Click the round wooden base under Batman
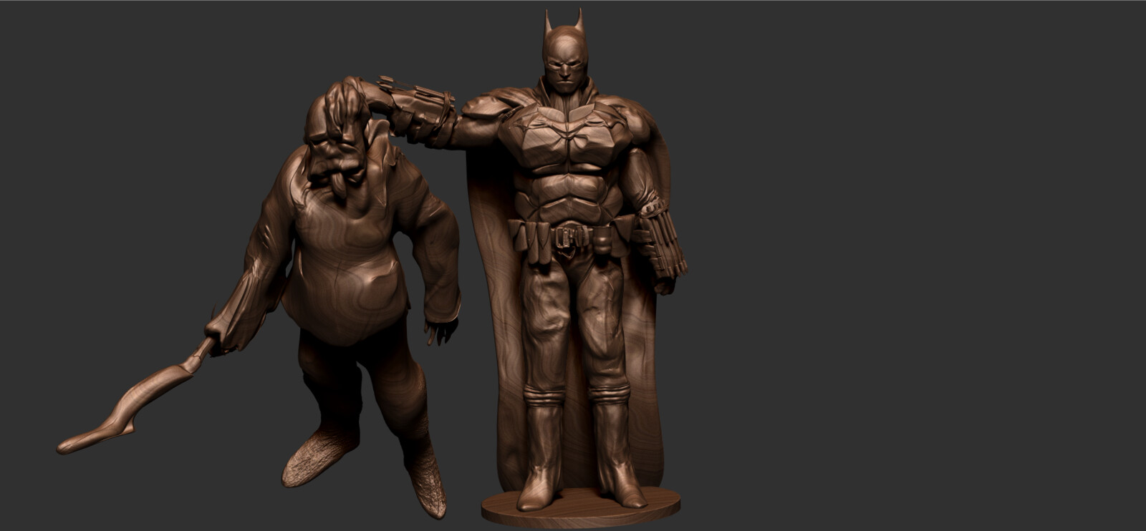Screen dimensions: 1146x531 pyautogui.click(x=581, y=507)
